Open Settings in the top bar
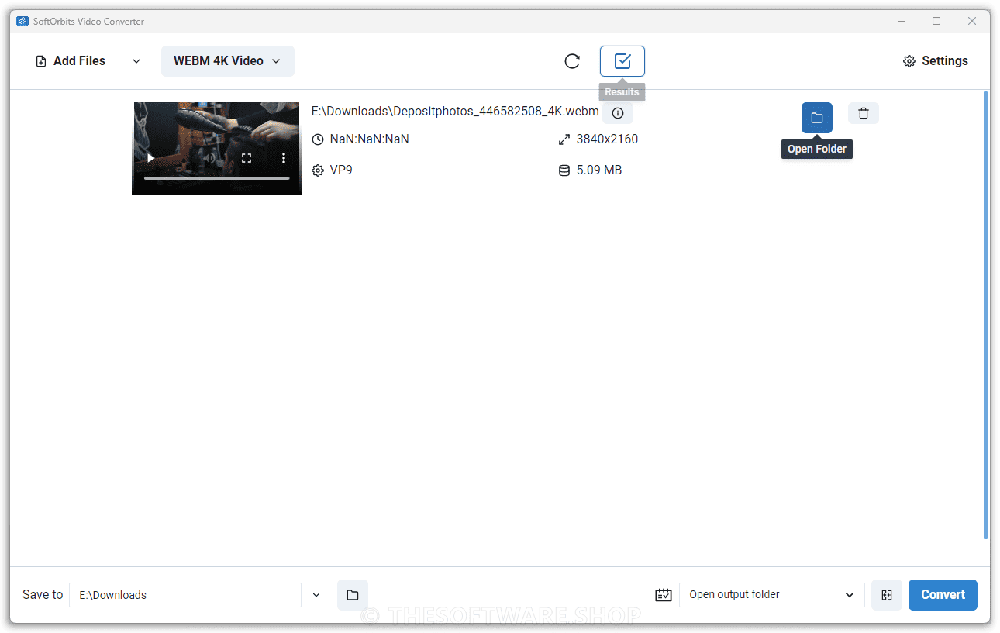 point(936,61)
